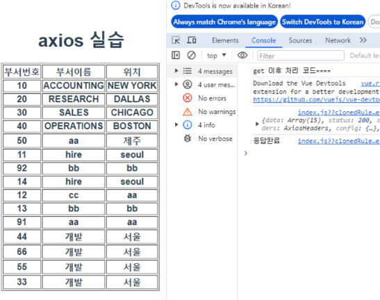380x300 pixels.
Task: Open the top context dropdown
Action: point(217,56)
